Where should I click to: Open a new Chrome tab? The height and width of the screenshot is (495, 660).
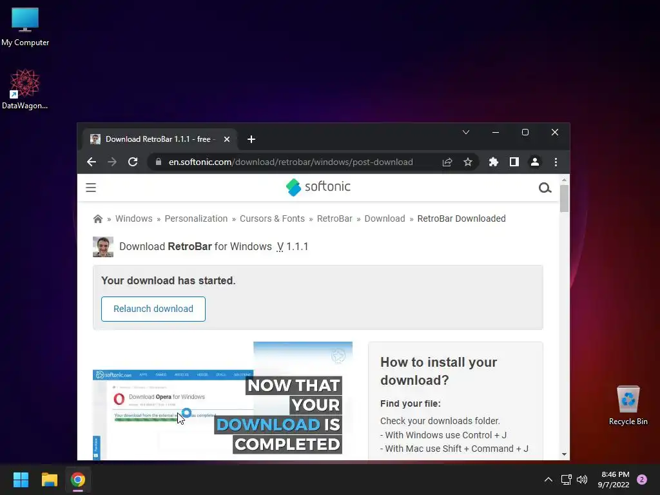(x=251, y=139)
